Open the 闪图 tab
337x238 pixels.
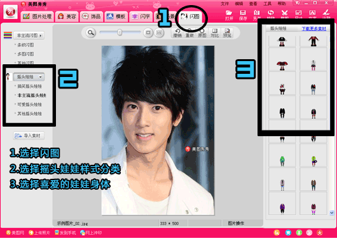(x=190, y=17)
